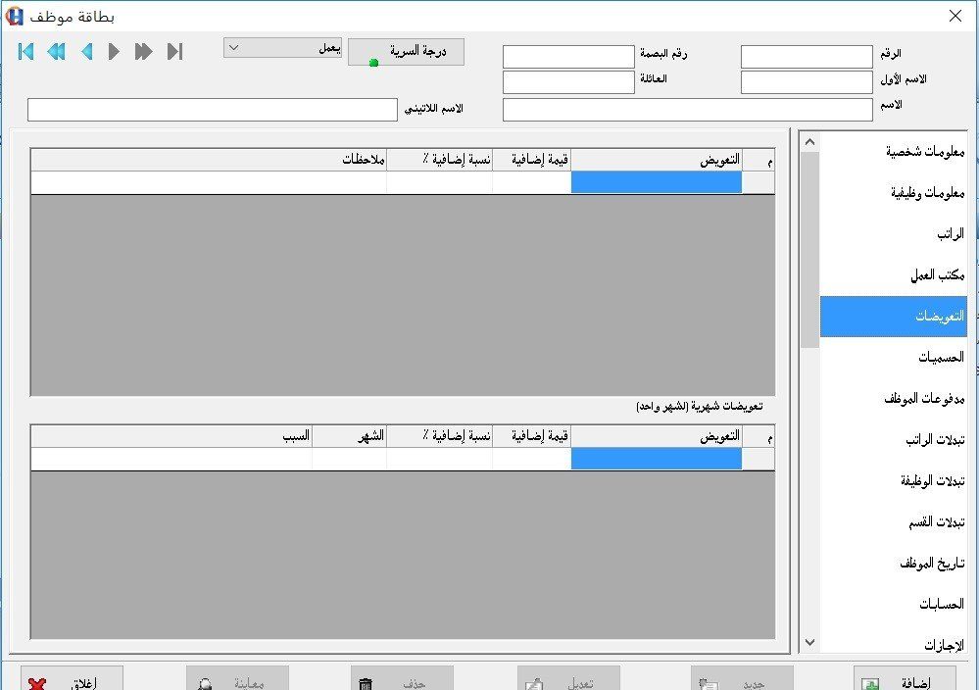Click empty الشهر cell in monthly grid
This screenshot has width=979, height=690.
[x=350, y=459]
